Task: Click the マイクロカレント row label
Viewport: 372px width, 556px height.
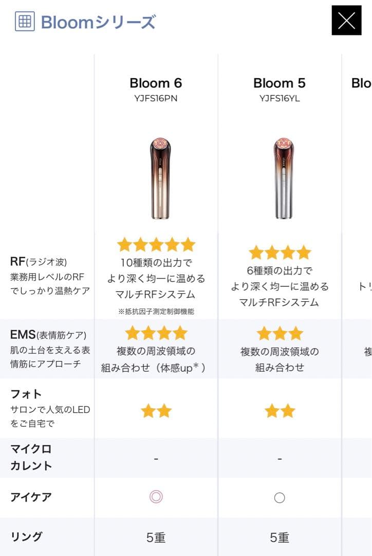Action: coord(31,457)
